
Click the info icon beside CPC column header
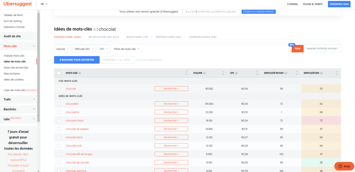236,73
